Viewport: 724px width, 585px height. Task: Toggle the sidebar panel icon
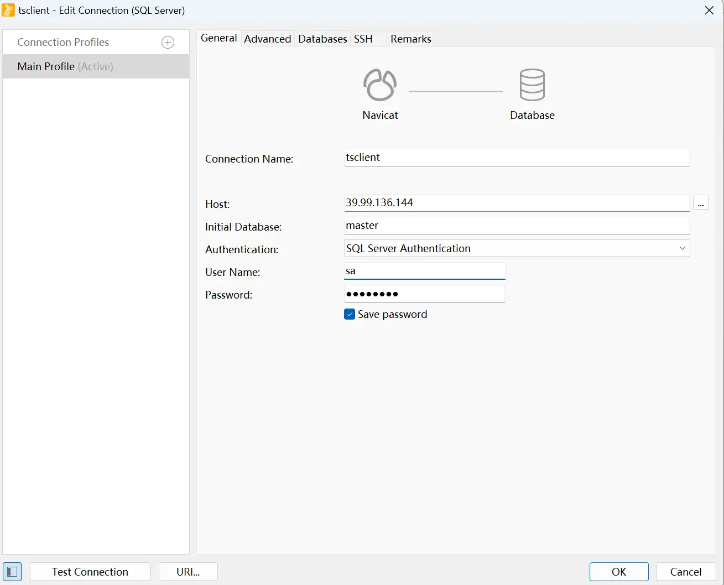pos(12,572)
